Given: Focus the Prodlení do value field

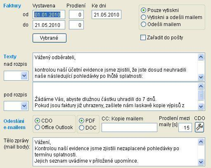Looking at the screenshot, I should click(x=76, y=25).
